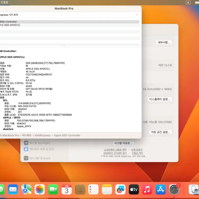The height and width of the screenshot is (199, 199).
Task: Click 하드웨어 in the path bar
Action: (27, 135)
